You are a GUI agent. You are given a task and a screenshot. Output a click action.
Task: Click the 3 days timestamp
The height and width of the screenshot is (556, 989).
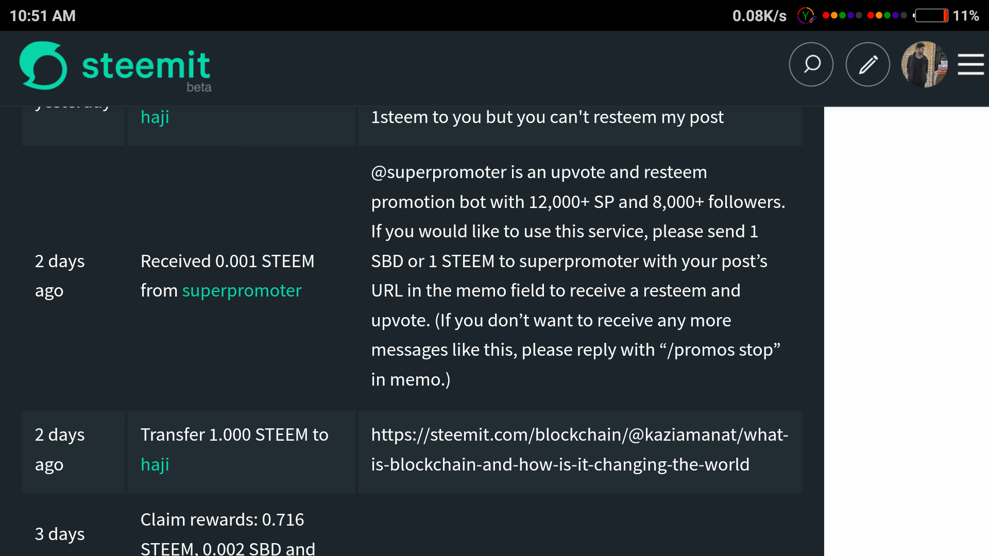[x=60, y=534]
